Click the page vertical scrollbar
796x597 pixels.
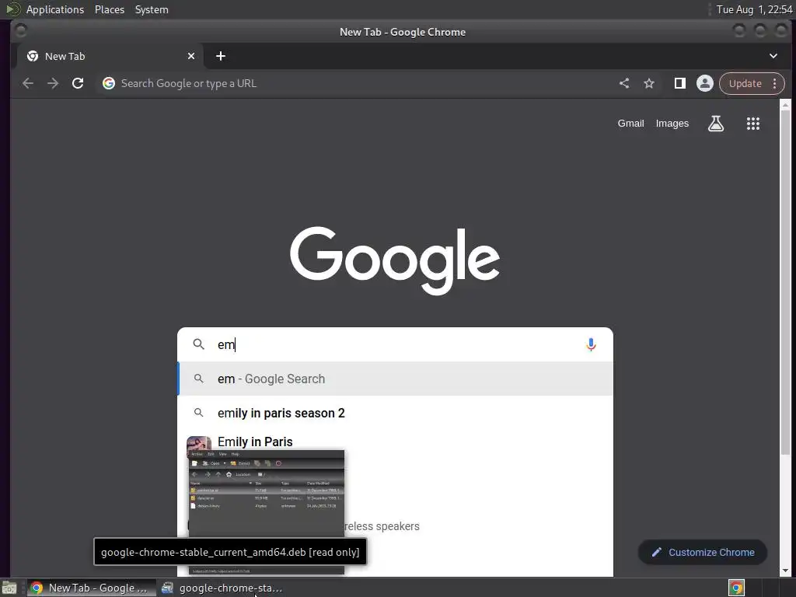coord(785,281)
